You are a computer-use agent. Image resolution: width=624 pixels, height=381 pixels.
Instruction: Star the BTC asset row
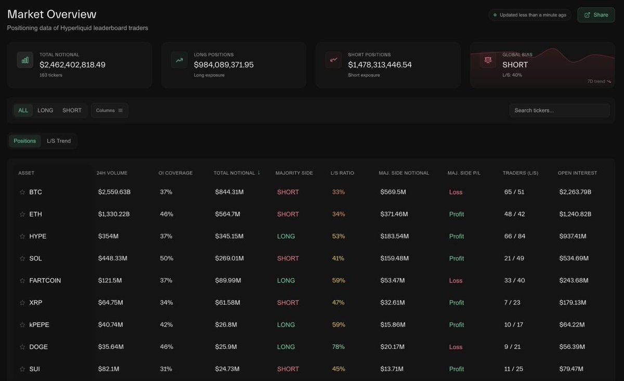(22, 192)
